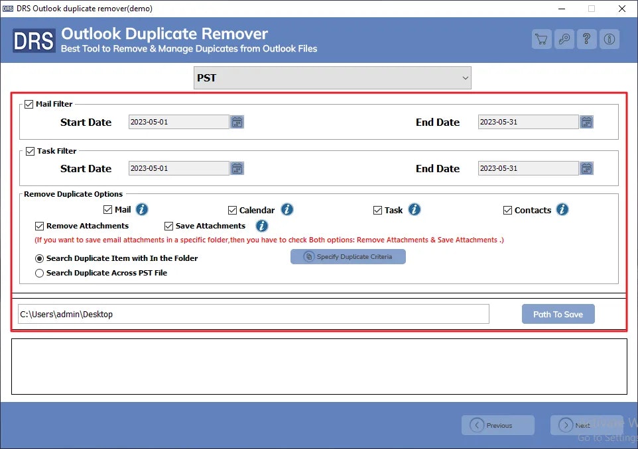Toggle the Mail Filter checkbox
638x449 pixels.
29,105
